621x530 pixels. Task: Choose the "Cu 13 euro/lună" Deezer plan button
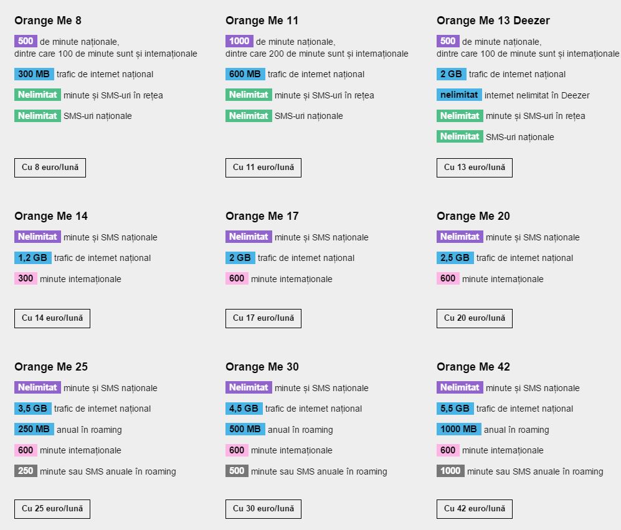point(474,168)
